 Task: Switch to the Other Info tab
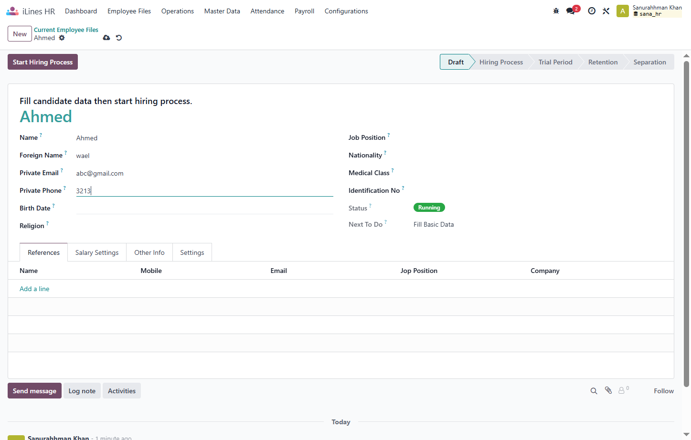pos(149,252)
